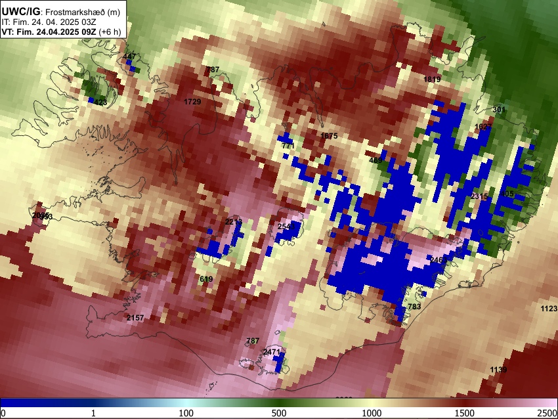This screenshot has height=419, width=558.
Task: Click the map value 2157
Action: pyautogui.click(x=136, y=318)
